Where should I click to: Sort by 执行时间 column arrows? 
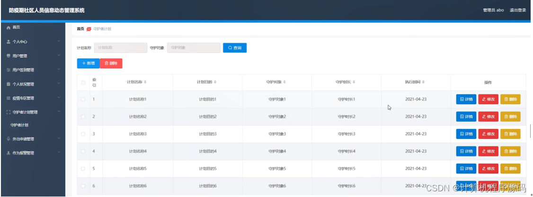click(x=424, y=82)
